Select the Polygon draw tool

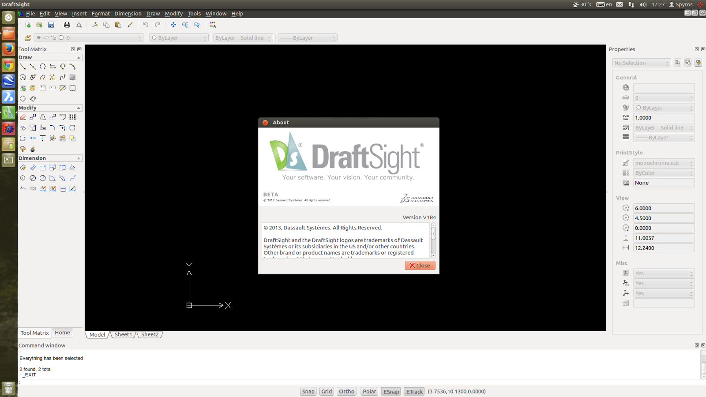43,67
